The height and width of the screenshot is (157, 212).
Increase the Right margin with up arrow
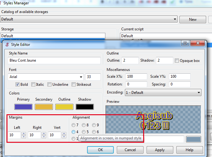coord(44,133)
